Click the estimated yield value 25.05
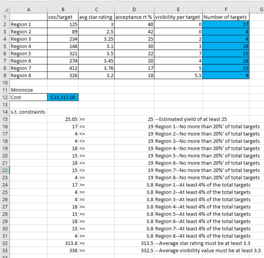 [x=63, y=119]
